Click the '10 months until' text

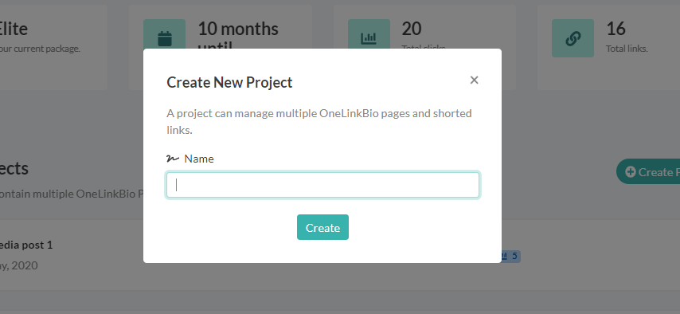[237, 37]
